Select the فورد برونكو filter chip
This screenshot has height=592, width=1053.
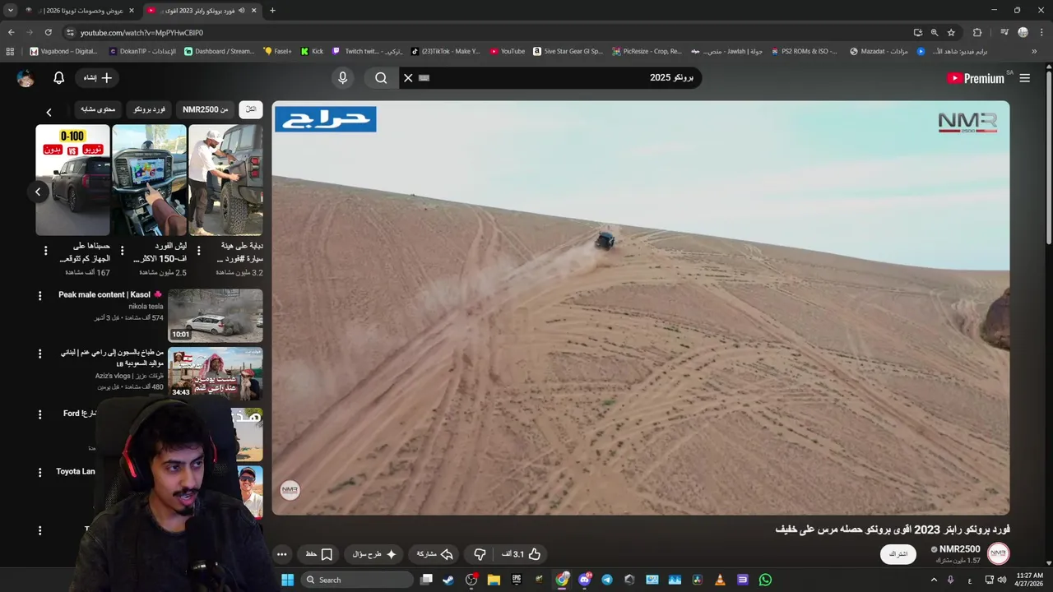point(149,109)
